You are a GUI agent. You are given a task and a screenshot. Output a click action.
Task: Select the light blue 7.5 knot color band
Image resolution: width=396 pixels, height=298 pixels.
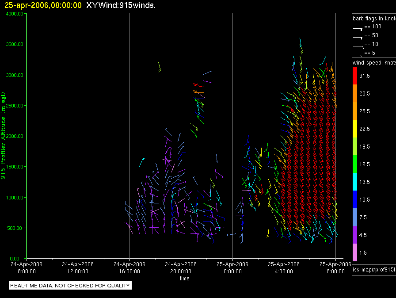[355, 217]
